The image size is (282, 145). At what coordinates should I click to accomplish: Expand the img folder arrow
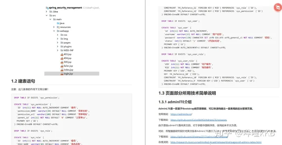click(58, 39)
